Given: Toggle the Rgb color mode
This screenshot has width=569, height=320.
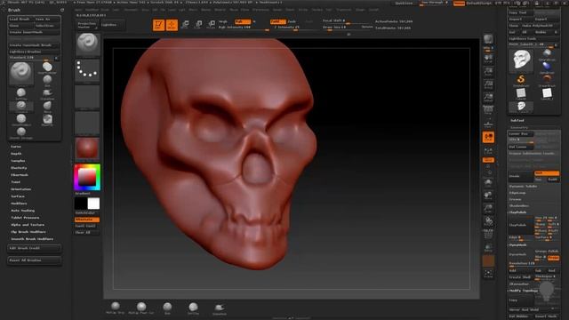Looking at the screenshot, I should (243, 21).
